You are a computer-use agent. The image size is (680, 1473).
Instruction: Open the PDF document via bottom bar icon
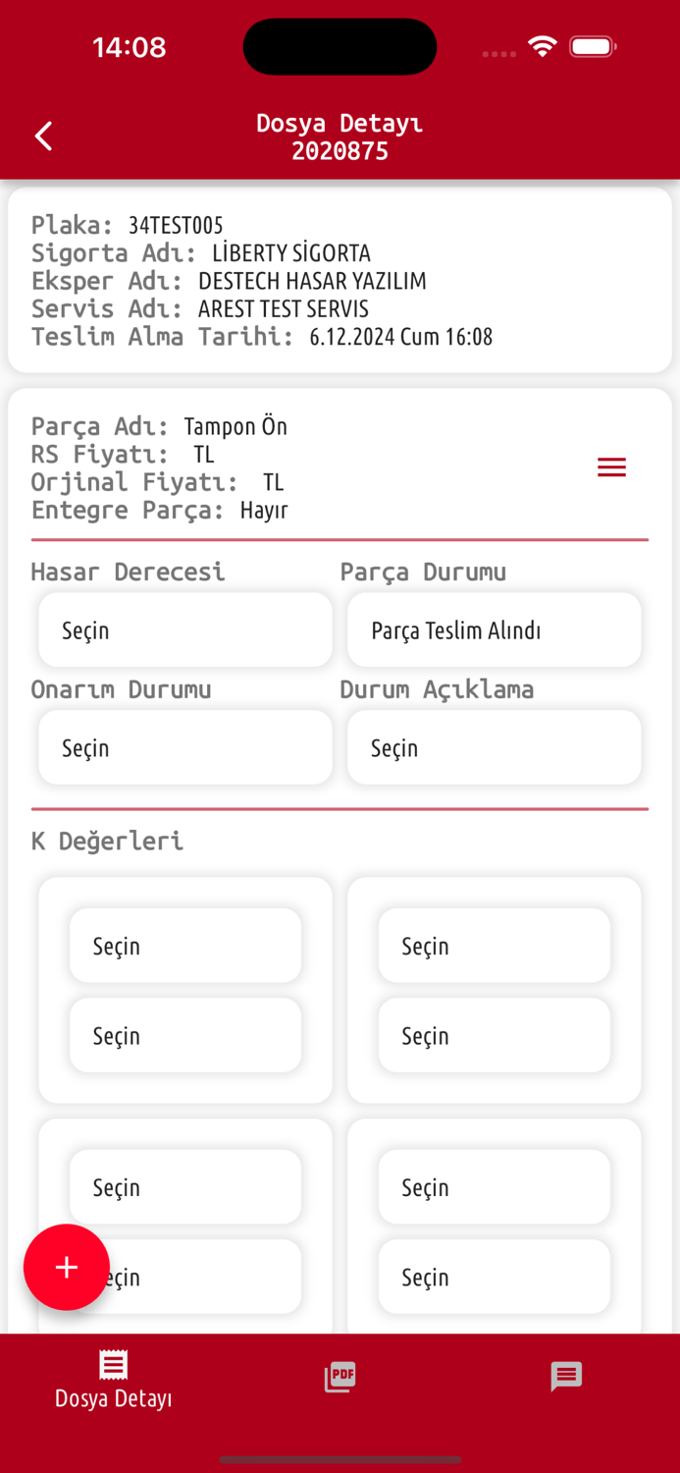point(340,1377)
